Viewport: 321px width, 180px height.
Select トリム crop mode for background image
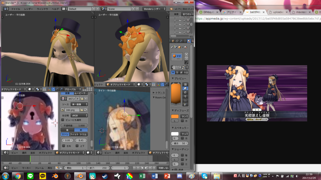click(x=83, y=134)
